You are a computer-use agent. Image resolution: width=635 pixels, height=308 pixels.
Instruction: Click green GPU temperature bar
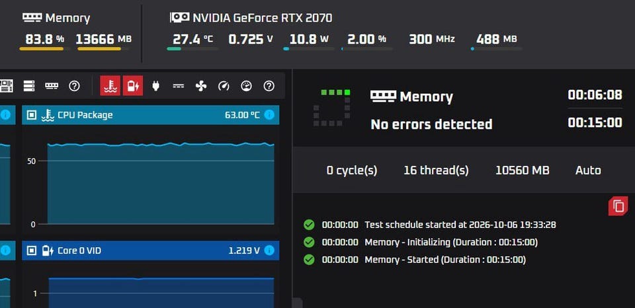[192, 49]
